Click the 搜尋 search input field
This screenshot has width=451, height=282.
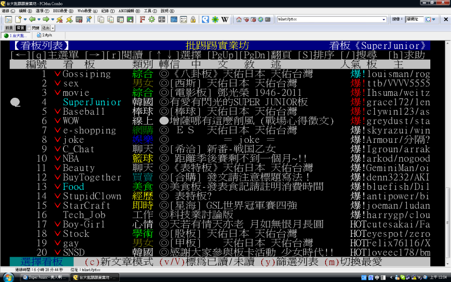pyautogui.click(x=414, y=20)
